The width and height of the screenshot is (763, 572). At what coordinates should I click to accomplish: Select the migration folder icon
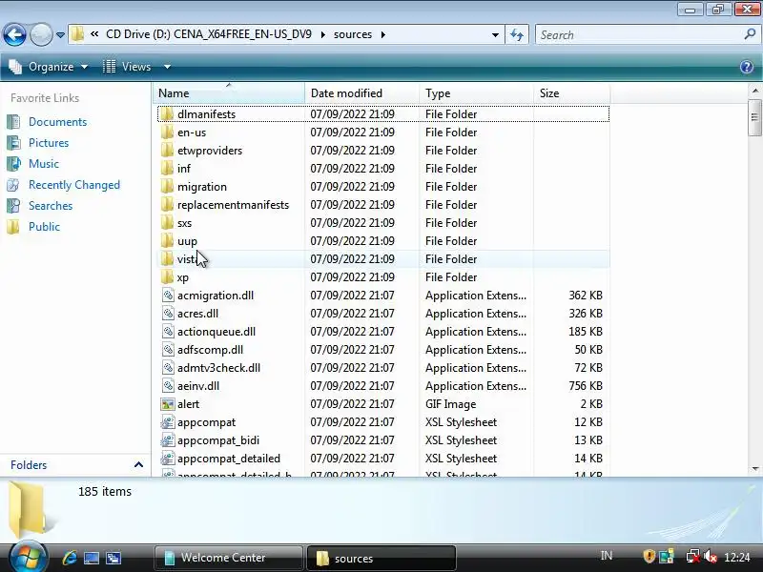(167, 187)
